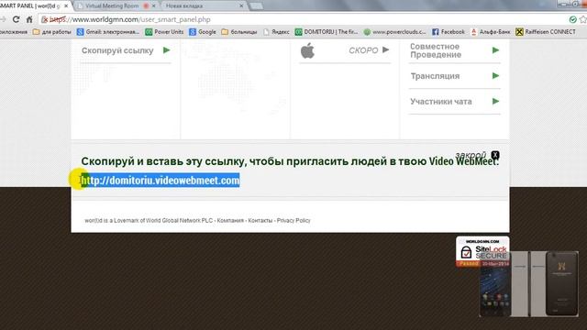Close the Новая вкладка tab
The image size is (587, 330).
(241, 6)
